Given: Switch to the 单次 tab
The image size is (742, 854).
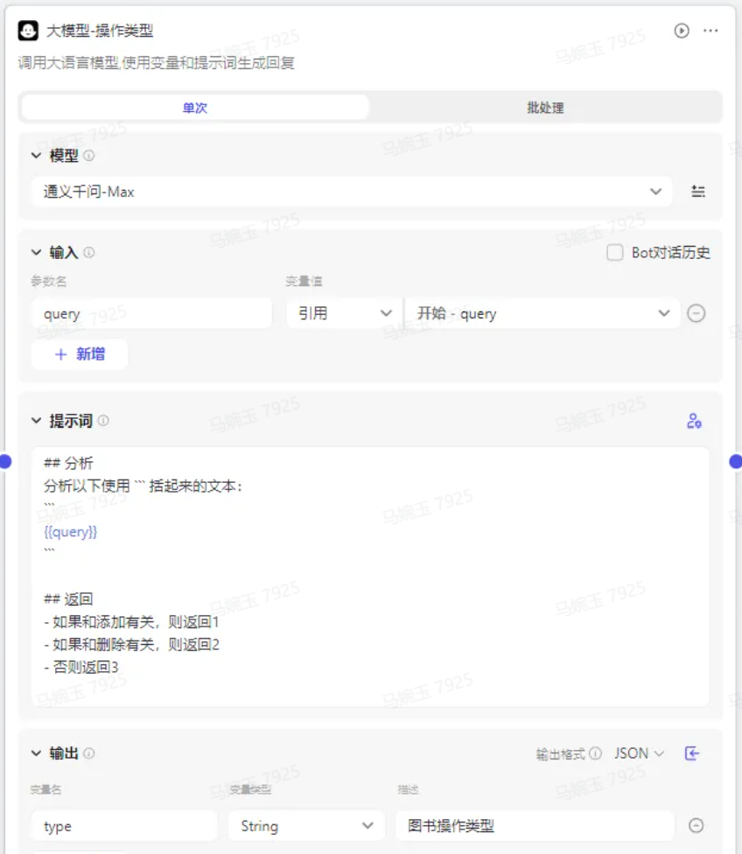Looking at the screenshot, I should click(x=195, y=108).
